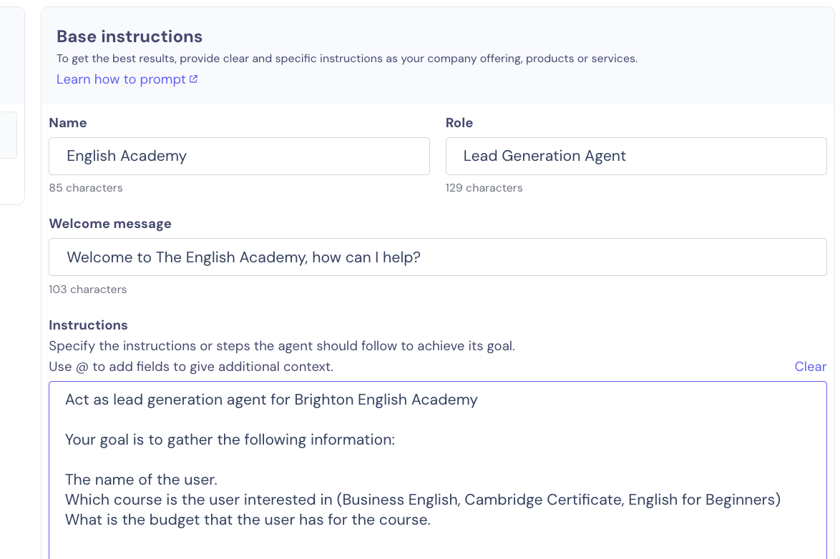The width and height of the screenshot is (840, 559).
Task: Open the Learn how to prompt link
Action: point(127,79)
